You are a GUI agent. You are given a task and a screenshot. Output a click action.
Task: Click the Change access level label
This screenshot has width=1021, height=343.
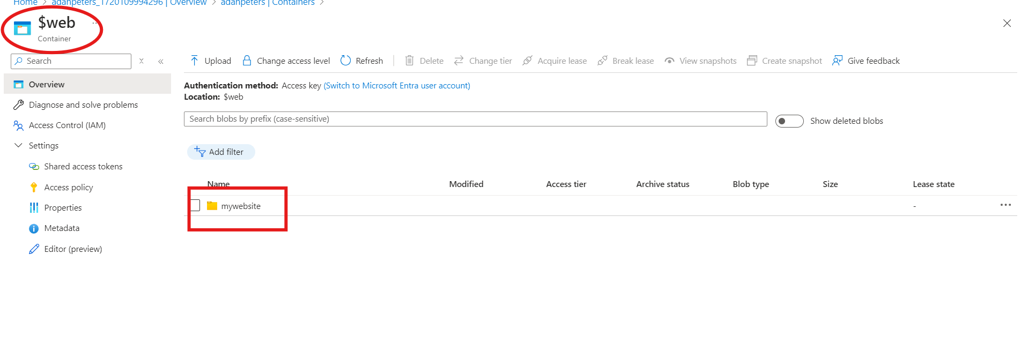coord(293,61)
